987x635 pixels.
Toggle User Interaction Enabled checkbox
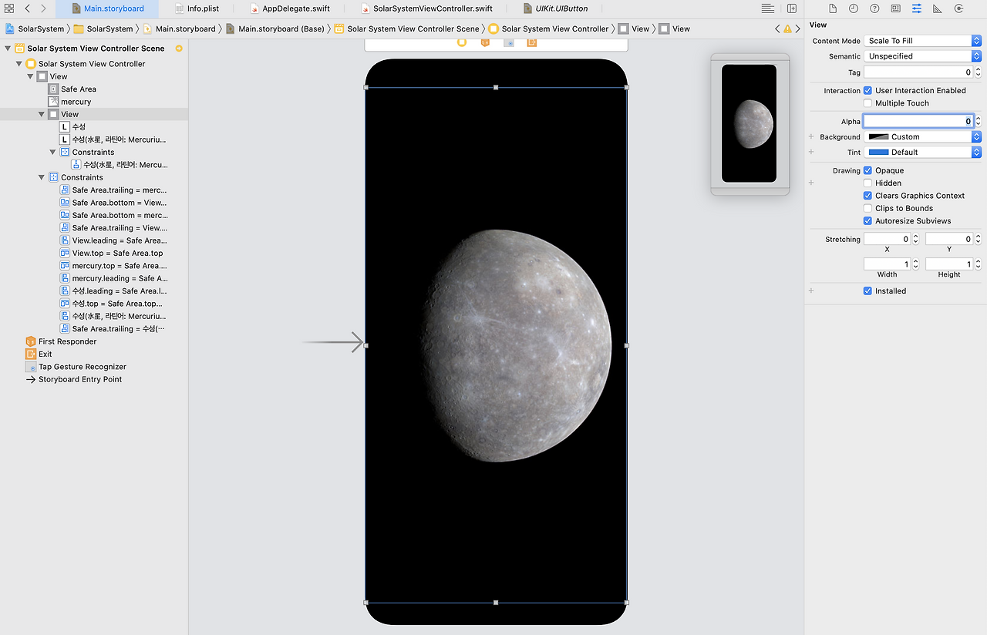867,90
